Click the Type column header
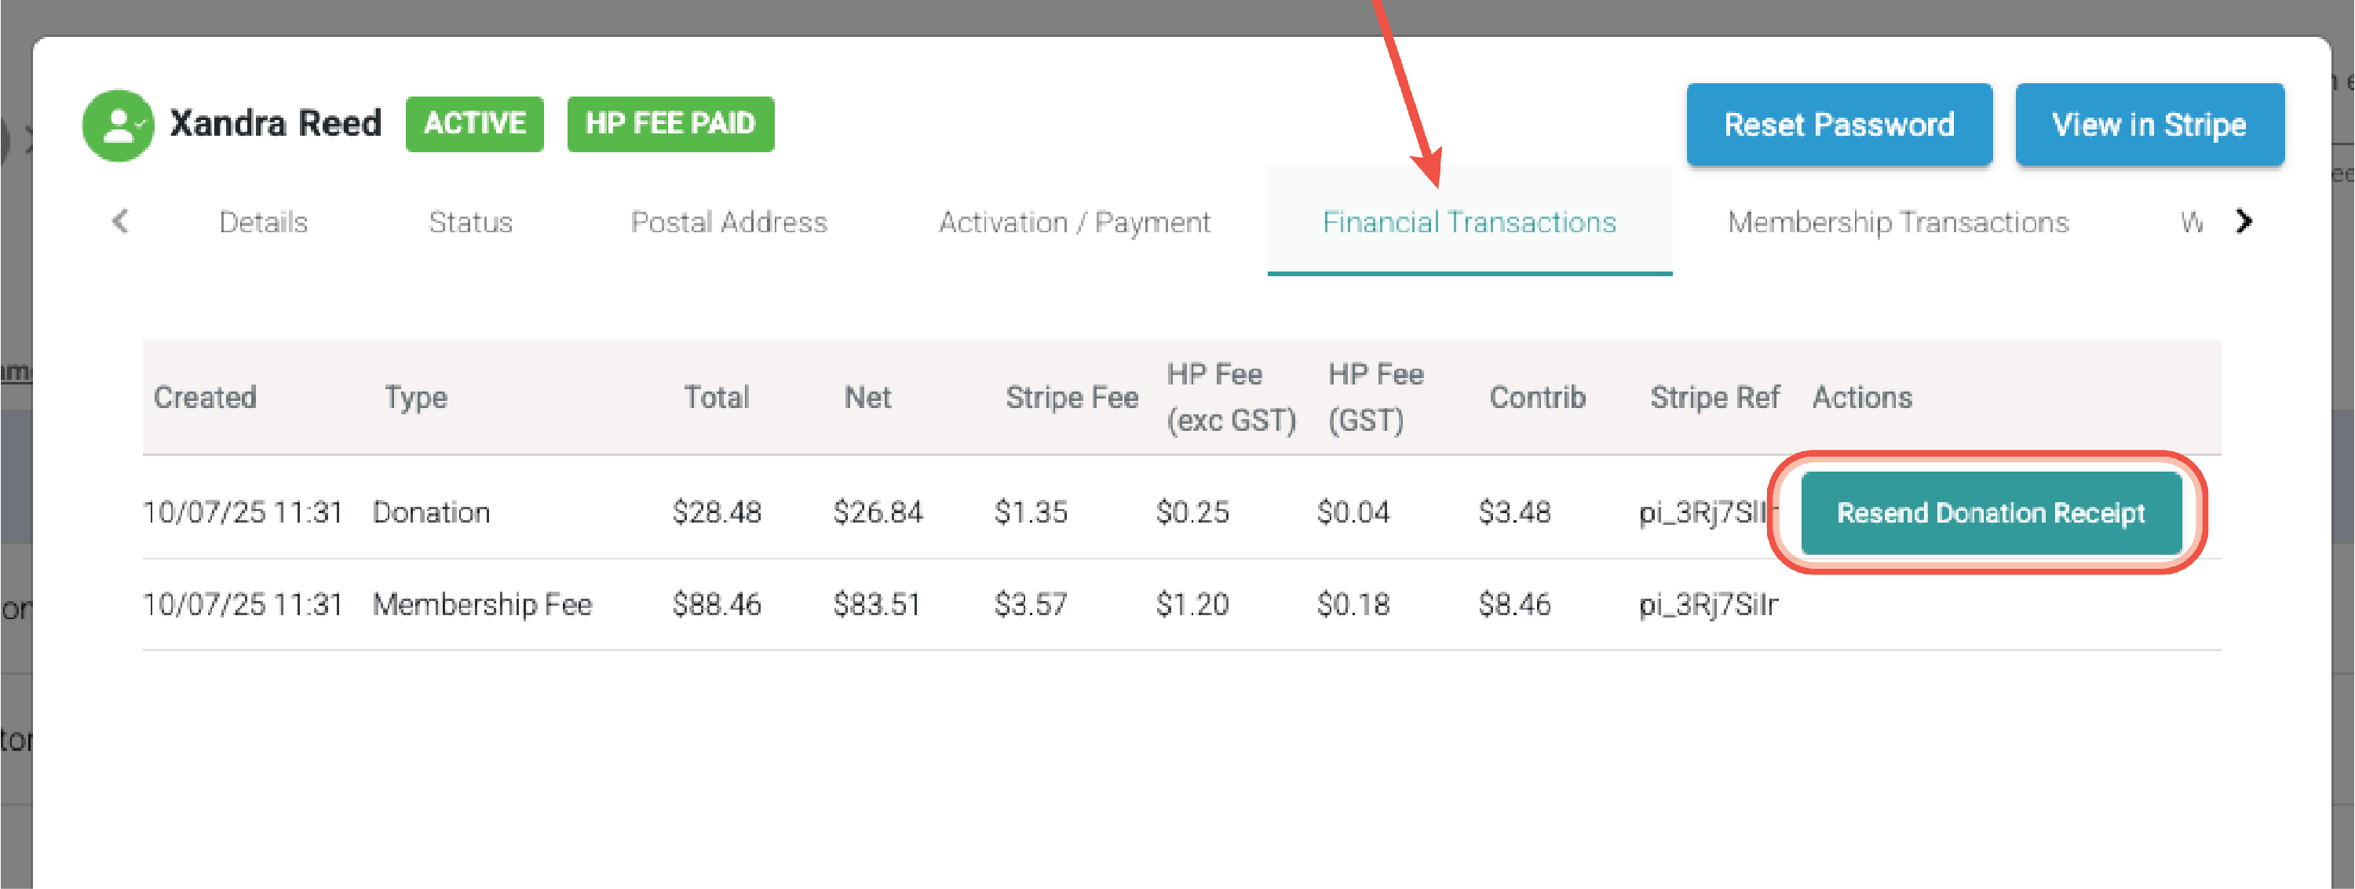Viewport: 2355px width, 889px height. 416,399
